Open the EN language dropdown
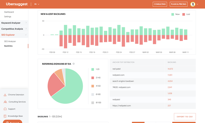Viewport: 205px width, 123px height. point(37,4)
